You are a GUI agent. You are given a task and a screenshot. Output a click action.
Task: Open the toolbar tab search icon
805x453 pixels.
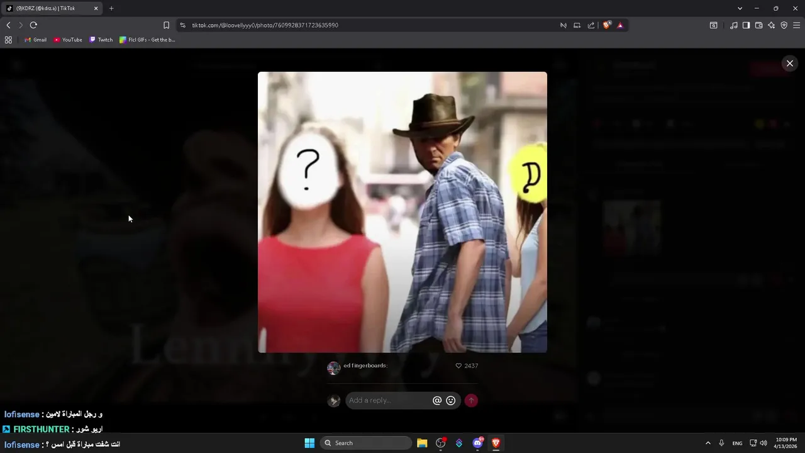point(714,25)
